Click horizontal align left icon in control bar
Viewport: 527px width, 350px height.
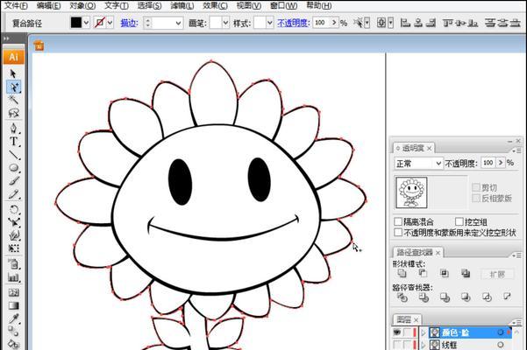pos(405,23)
